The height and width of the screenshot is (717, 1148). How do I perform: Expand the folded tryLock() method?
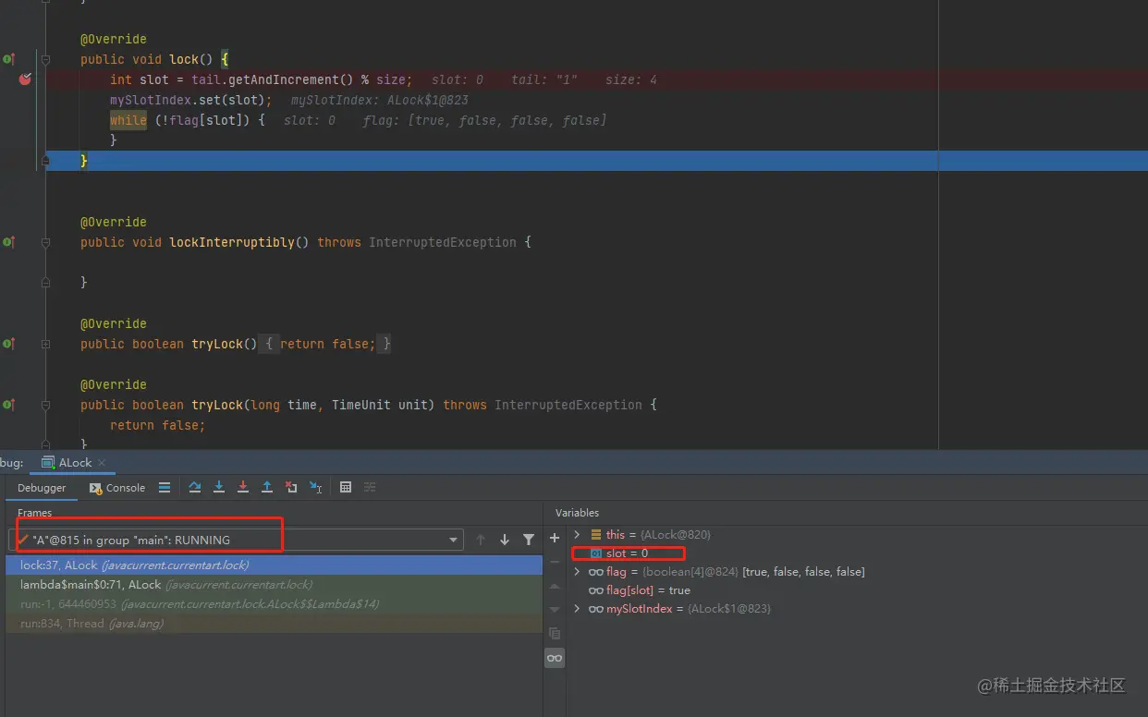tap(45, 344)
